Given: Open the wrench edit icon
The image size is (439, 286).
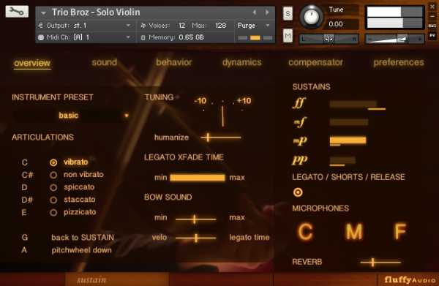Looking at the screenshot, I should pos(17,12).
